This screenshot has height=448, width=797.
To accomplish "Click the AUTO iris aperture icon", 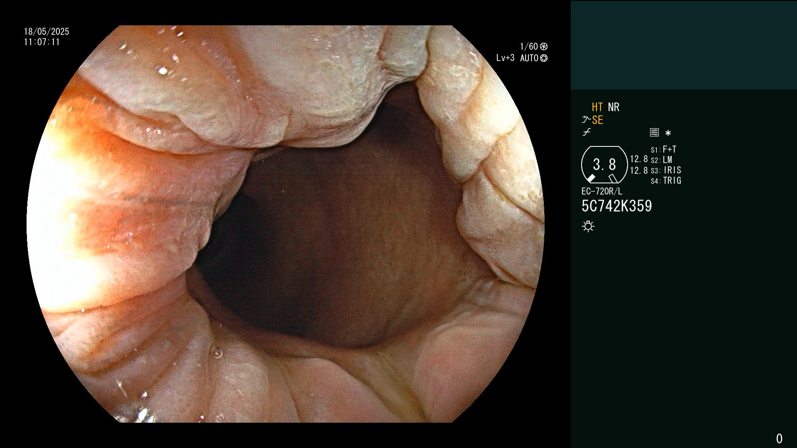I will point(544,58).
